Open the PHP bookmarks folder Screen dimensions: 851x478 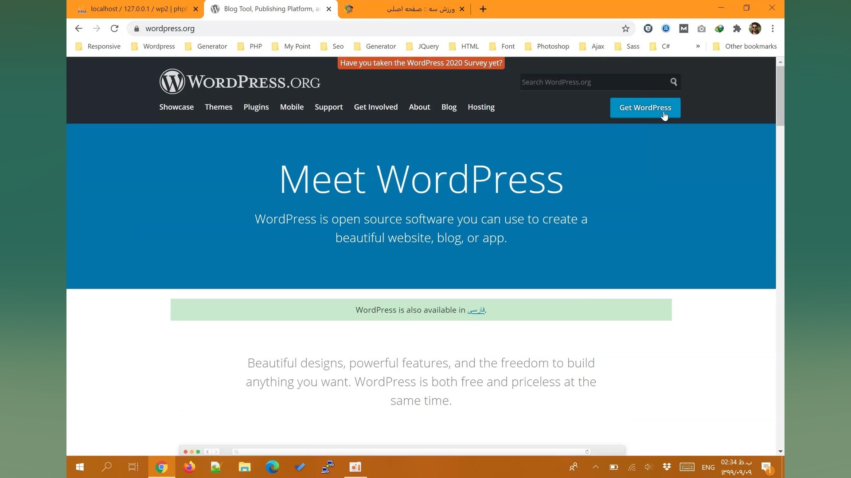[x=250, y=46]
